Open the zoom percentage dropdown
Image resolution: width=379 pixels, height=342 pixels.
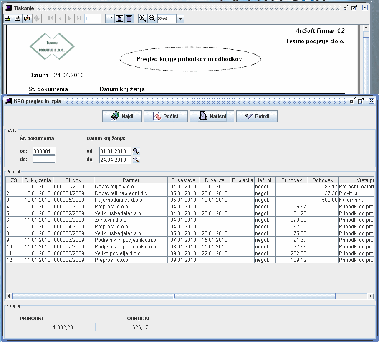click(180, 19)
